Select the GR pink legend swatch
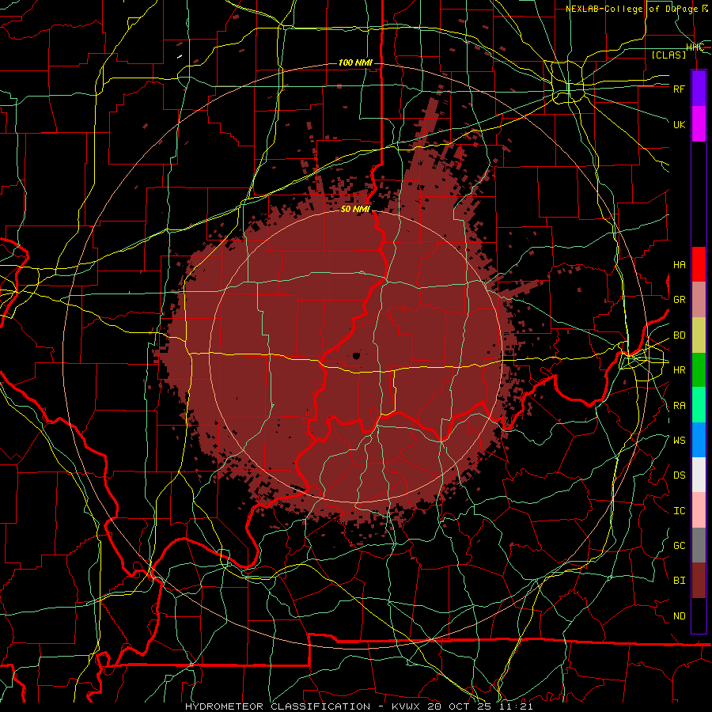The width and height of the screenshot is (712, 712). click(x=699, y=299)
